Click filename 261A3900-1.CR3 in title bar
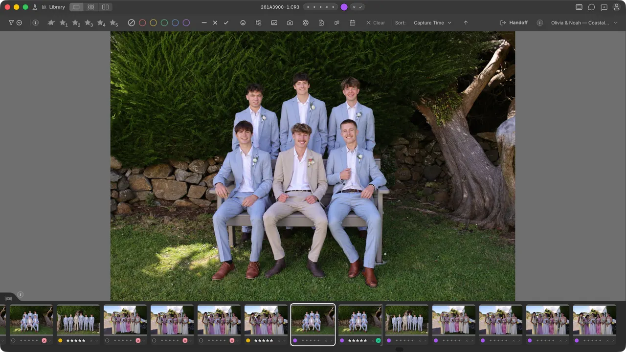Screen dimensions: 626x352 pos(280,7)
